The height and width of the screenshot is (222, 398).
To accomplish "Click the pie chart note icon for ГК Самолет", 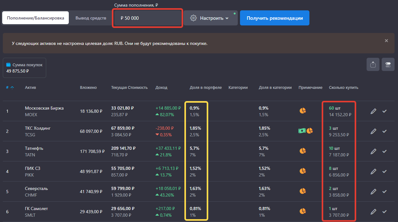I will coord(303,211).
